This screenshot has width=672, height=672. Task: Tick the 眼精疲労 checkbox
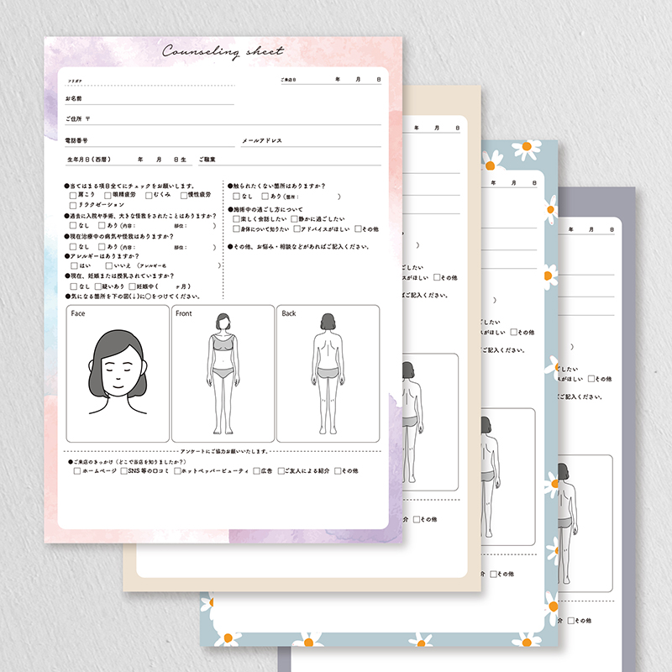pos(108,196)
